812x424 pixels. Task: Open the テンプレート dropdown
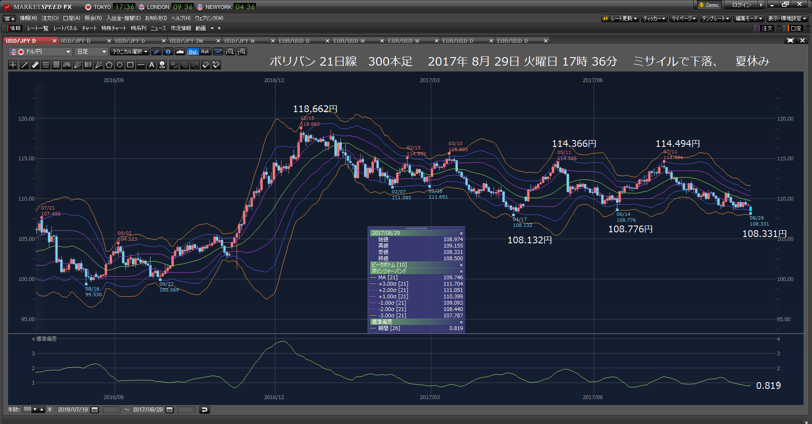716,19
